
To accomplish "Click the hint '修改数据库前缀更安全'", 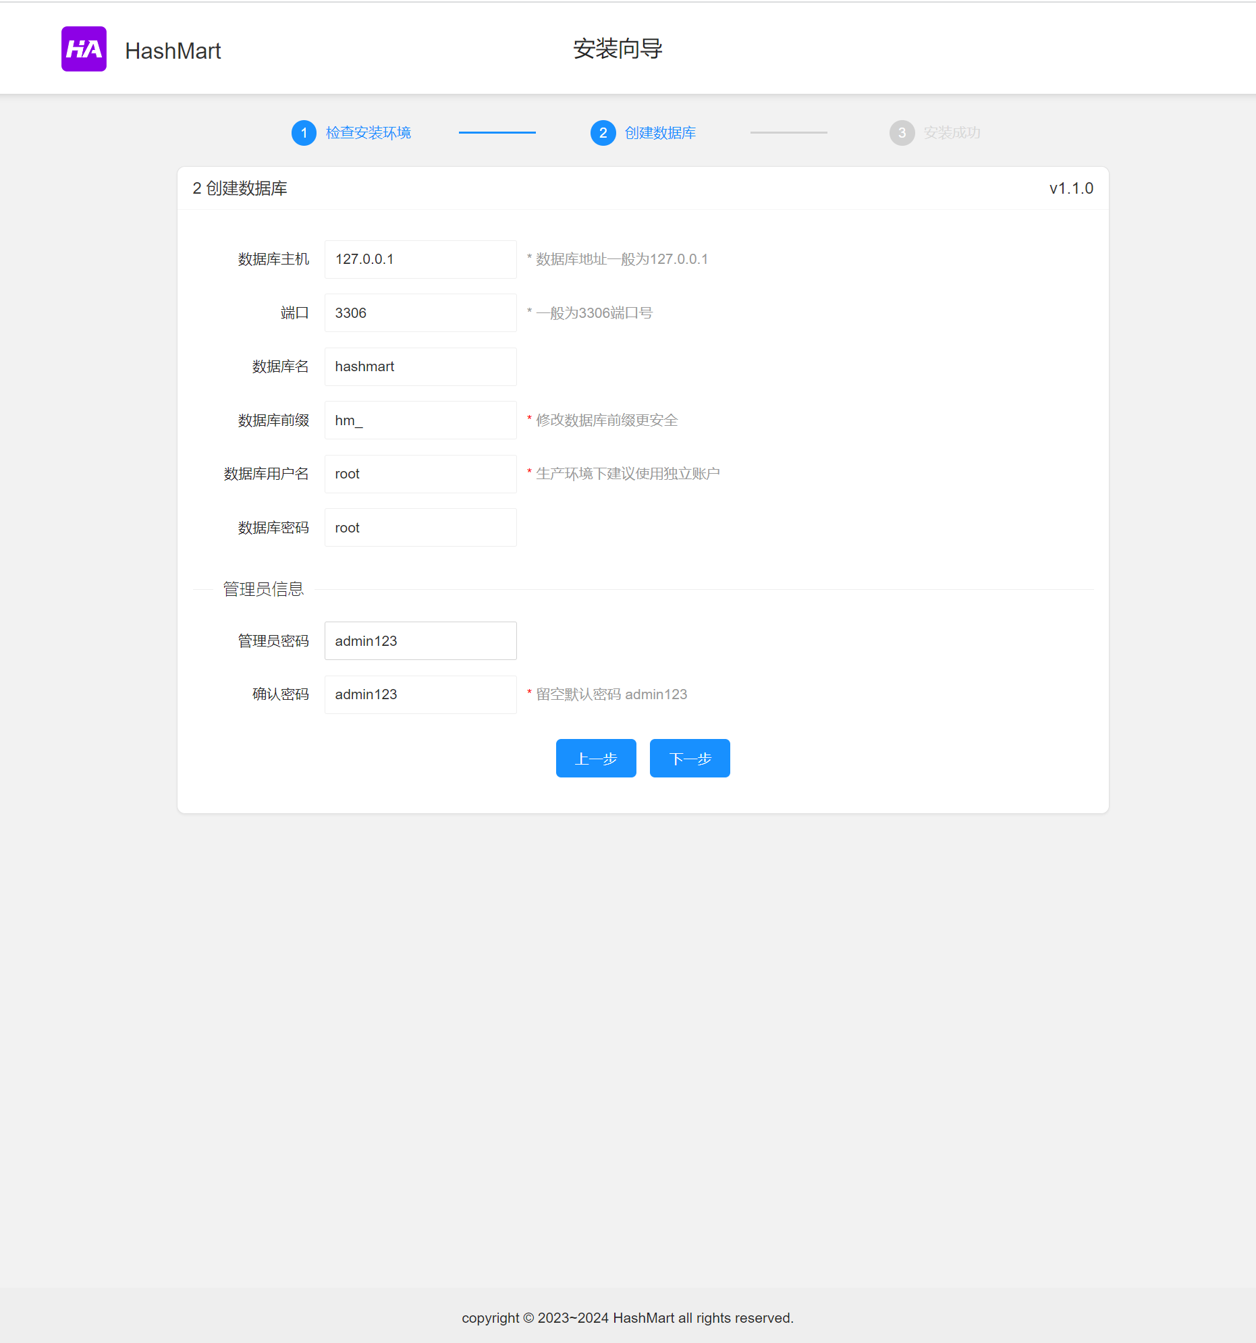I will 607,420.
